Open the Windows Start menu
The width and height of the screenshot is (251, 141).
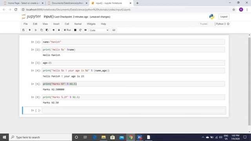coord(4,137)
